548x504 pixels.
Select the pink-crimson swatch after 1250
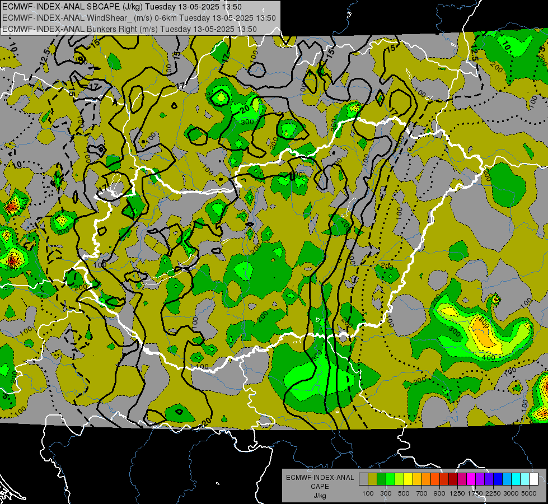[x=462, y=479]
